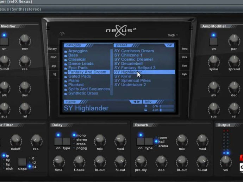
Task: Click the Reverb dec knob
Action: [161, 162]
